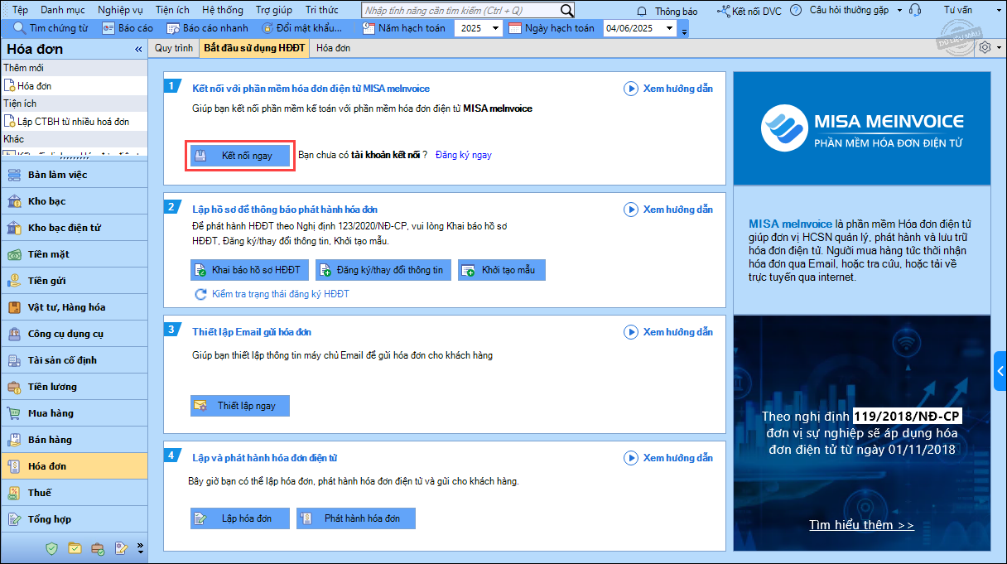Open the Trợ giúp menu
Screen dimensions: 1007x564
[x=274, y=11]
